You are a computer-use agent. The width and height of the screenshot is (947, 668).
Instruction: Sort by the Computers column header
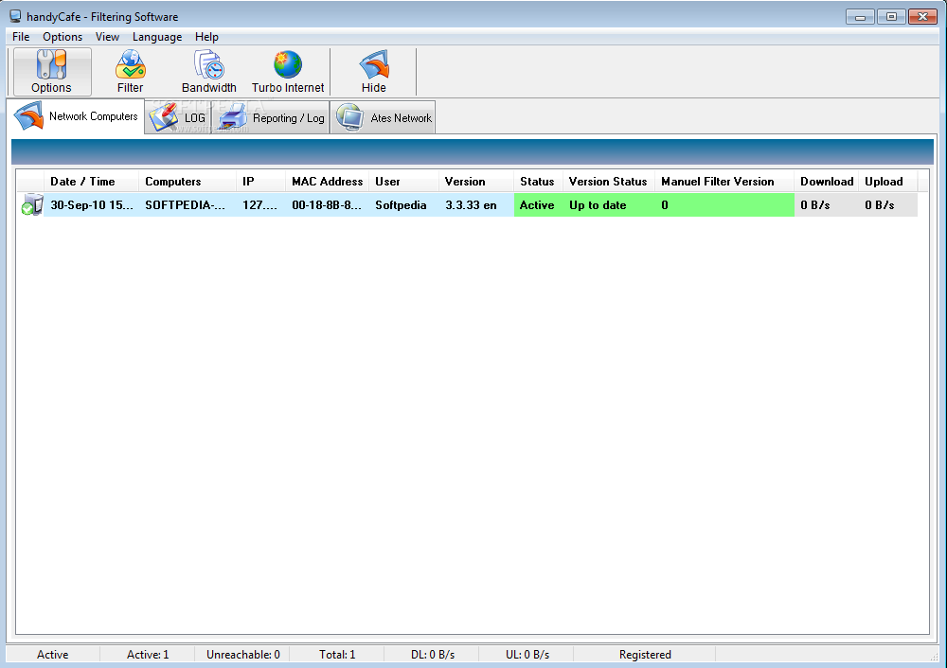(188, 181)
